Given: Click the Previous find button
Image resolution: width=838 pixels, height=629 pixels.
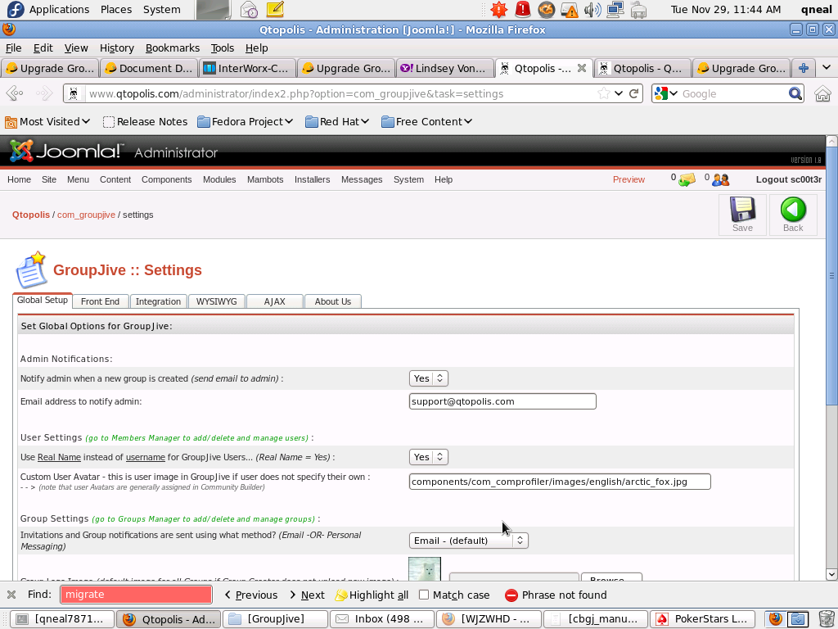Looking at the screenshot, I should click(x=250, y=595).
